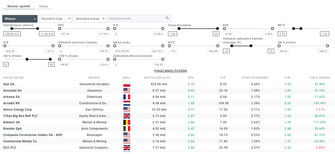Click BETA minimum value 0.70
Viewport: 335px width, 154px height.
282,34
